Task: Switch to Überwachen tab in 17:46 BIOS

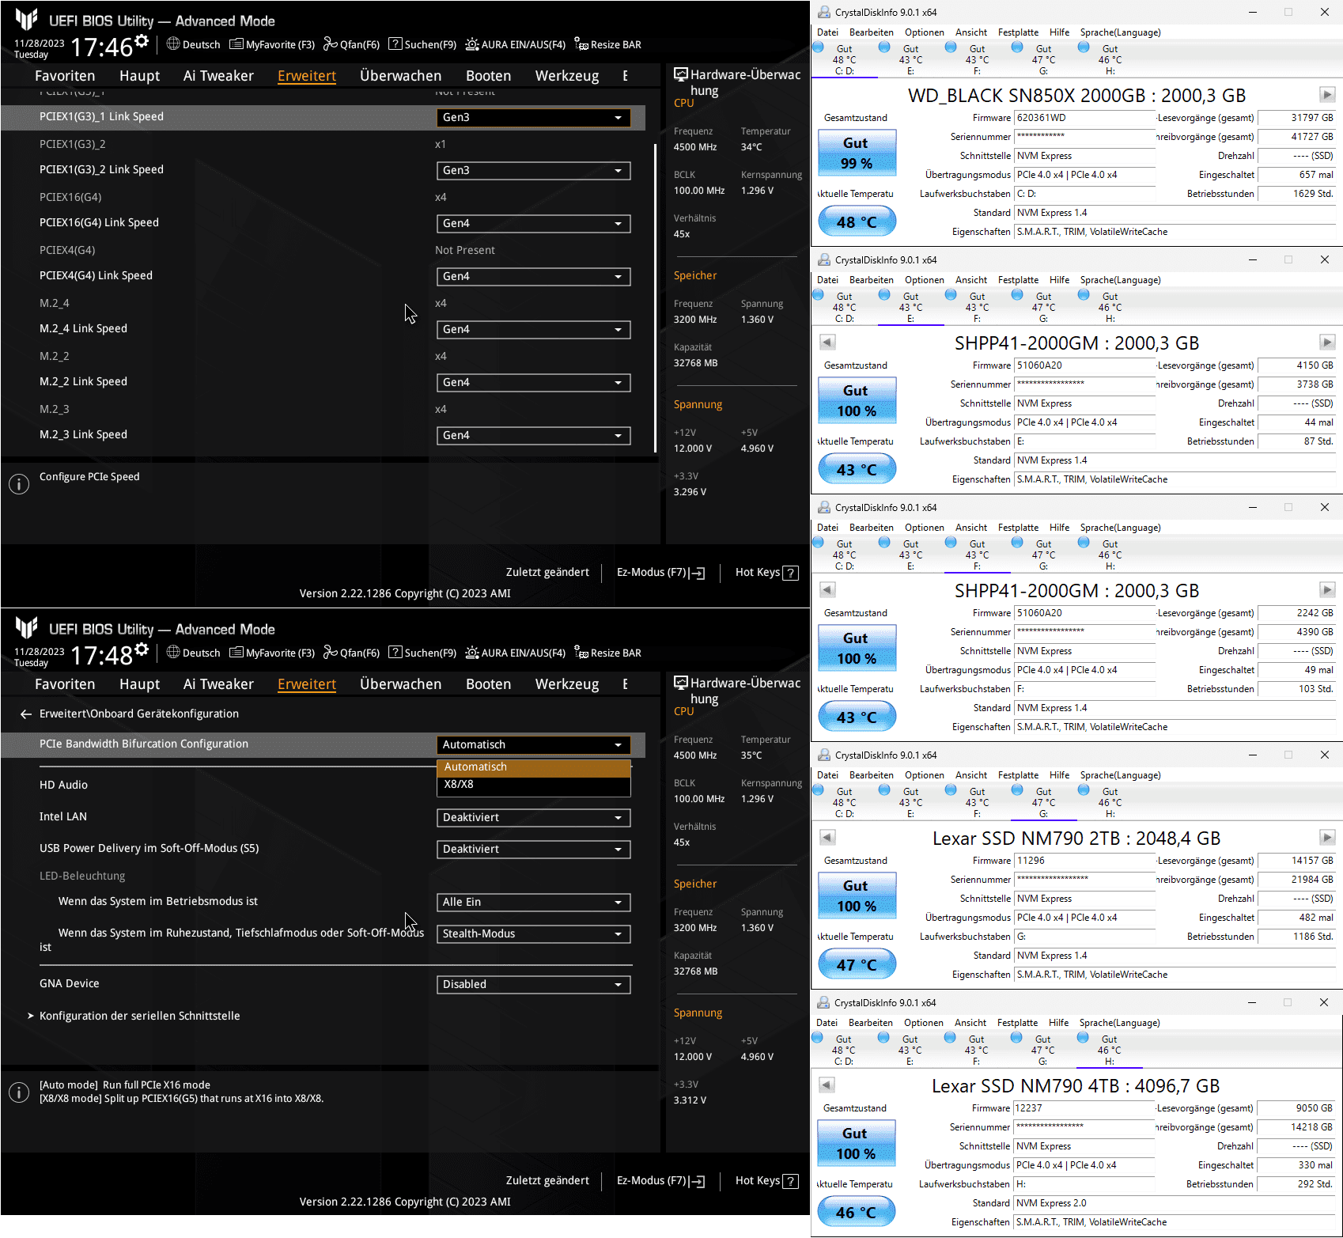Action: [x=401, y=76]
